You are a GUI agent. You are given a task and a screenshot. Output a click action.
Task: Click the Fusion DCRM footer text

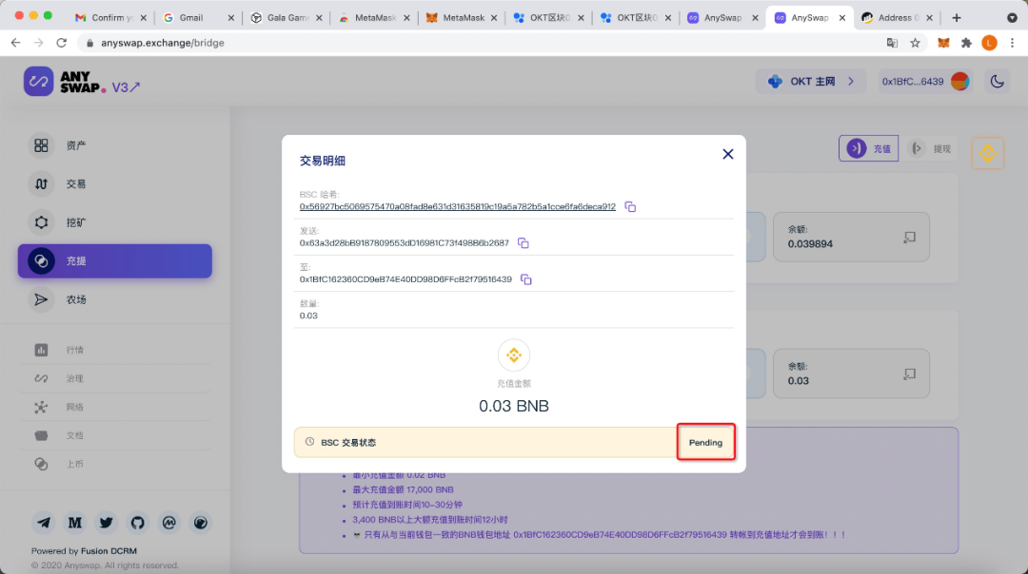tap(109, 551)
